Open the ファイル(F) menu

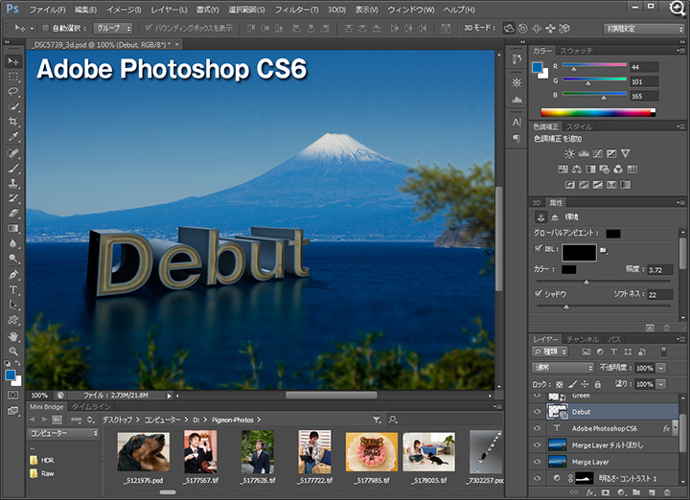47,10
